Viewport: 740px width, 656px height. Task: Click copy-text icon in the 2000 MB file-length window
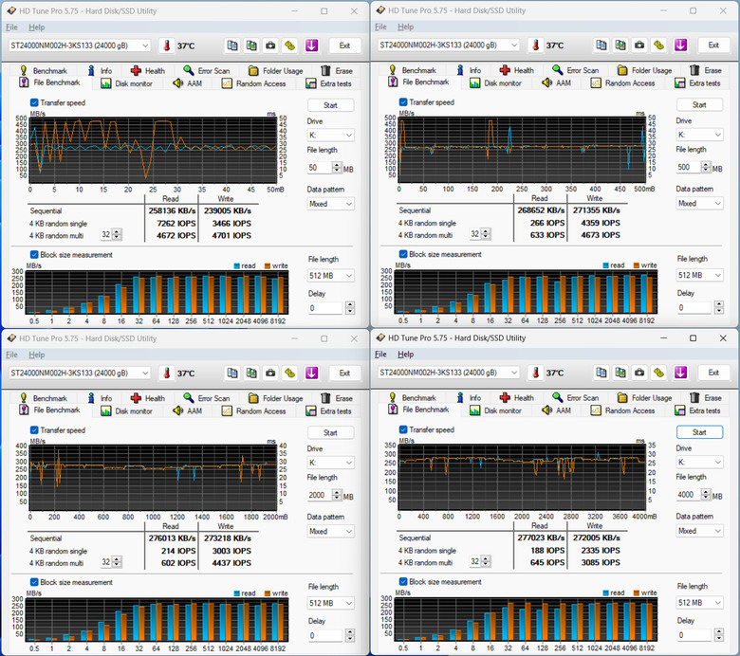[x=232, y=374]
